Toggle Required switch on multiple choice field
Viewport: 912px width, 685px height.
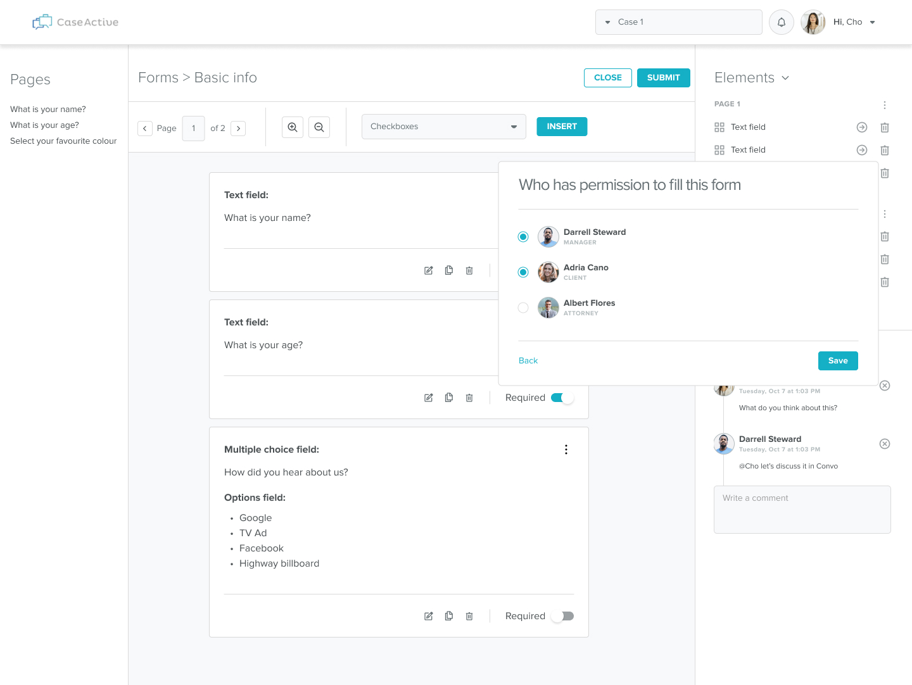562,616
